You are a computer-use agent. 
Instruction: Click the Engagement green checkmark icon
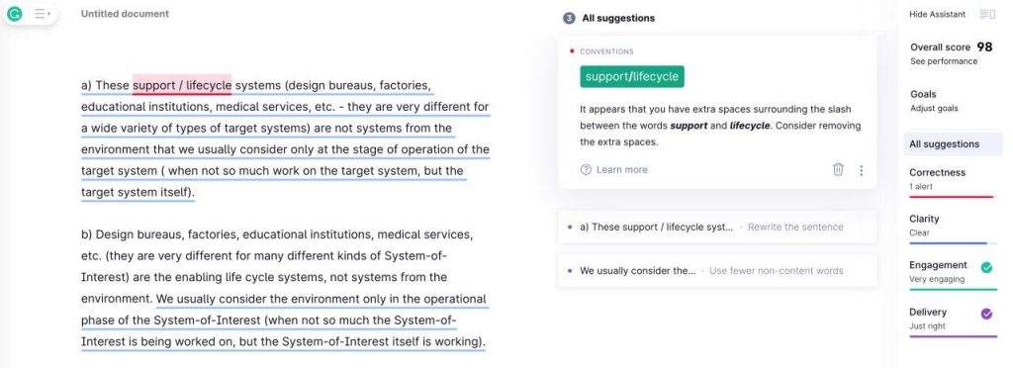coord(986,267)
